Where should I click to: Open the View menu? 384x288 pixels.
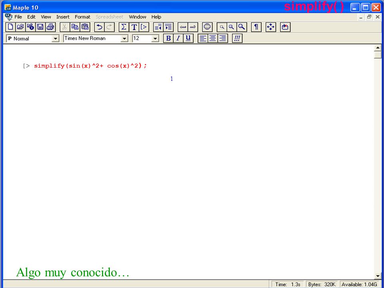click(x=46, y=17)
